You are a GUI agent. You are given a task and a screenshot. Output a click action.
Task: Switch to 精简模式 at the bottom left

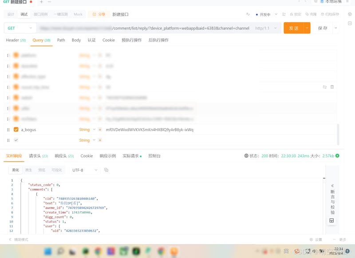(19, 239)
